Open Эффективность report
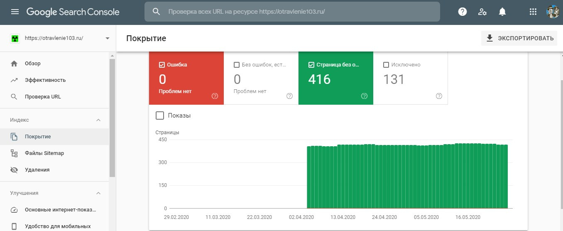563x231 pixels. point(54,80)
